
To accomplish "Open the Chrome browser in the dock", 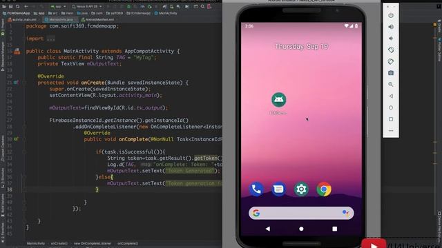I will [x=324, y=189].
